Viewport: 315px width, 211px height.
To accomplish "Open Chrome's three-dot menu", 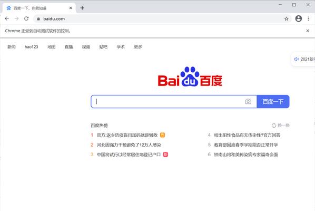I will pos(308,18).
